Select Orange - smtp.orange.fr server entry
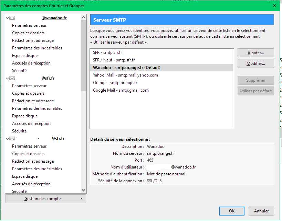282x221 pixels. (115, 83)
